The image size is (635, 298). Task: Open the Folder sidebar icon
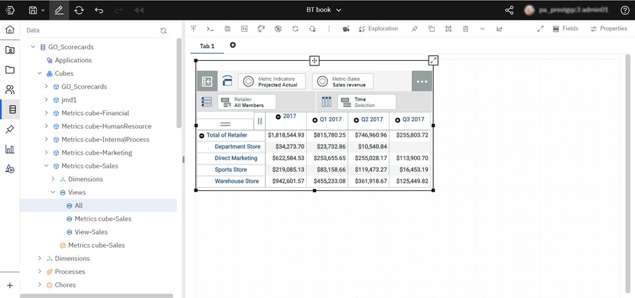coord(10,69)
